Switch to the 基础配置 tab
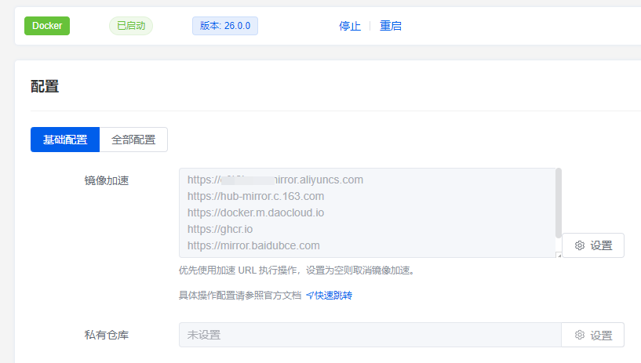This screenshot has width=641, height=363. [x=65, y=140]
